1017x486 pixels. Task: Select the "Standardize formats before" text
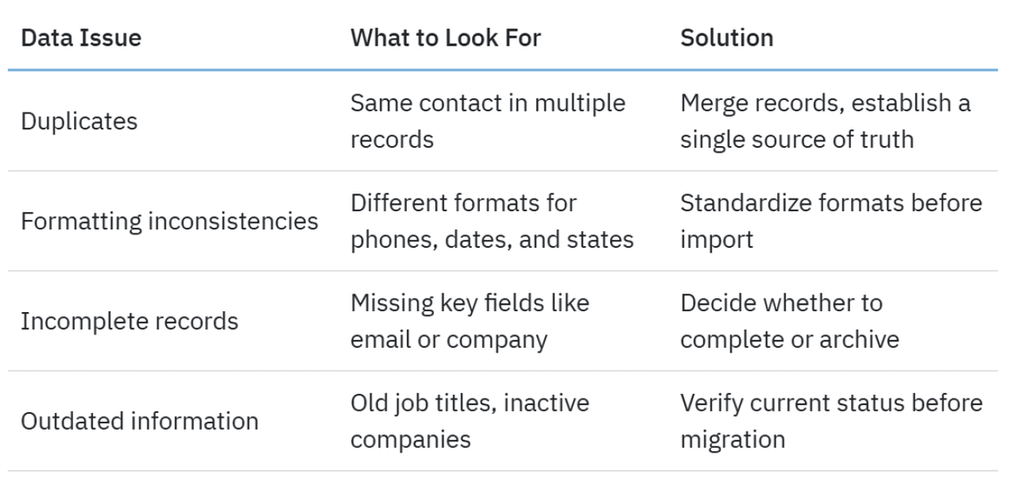831,202
